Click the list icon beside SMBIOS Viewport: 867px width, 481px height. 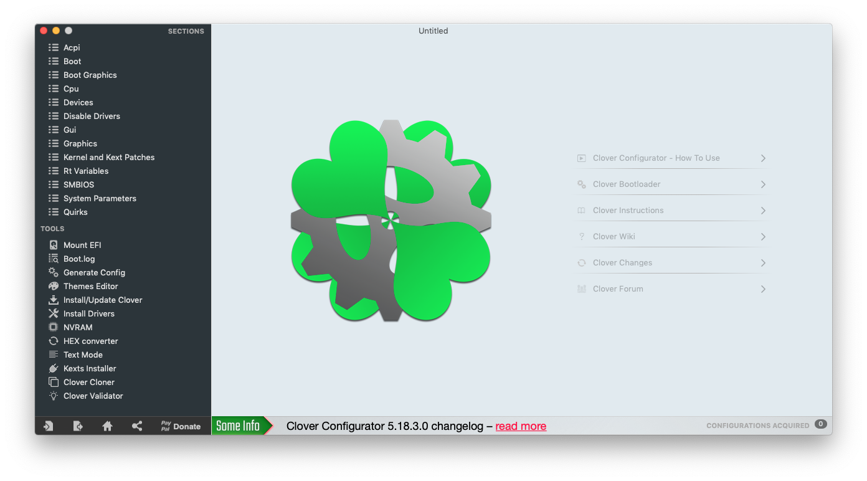(x=54, y=184)
